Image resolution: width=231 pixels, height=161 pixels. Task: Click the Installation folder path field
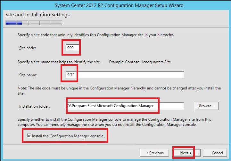coord(125,106)
